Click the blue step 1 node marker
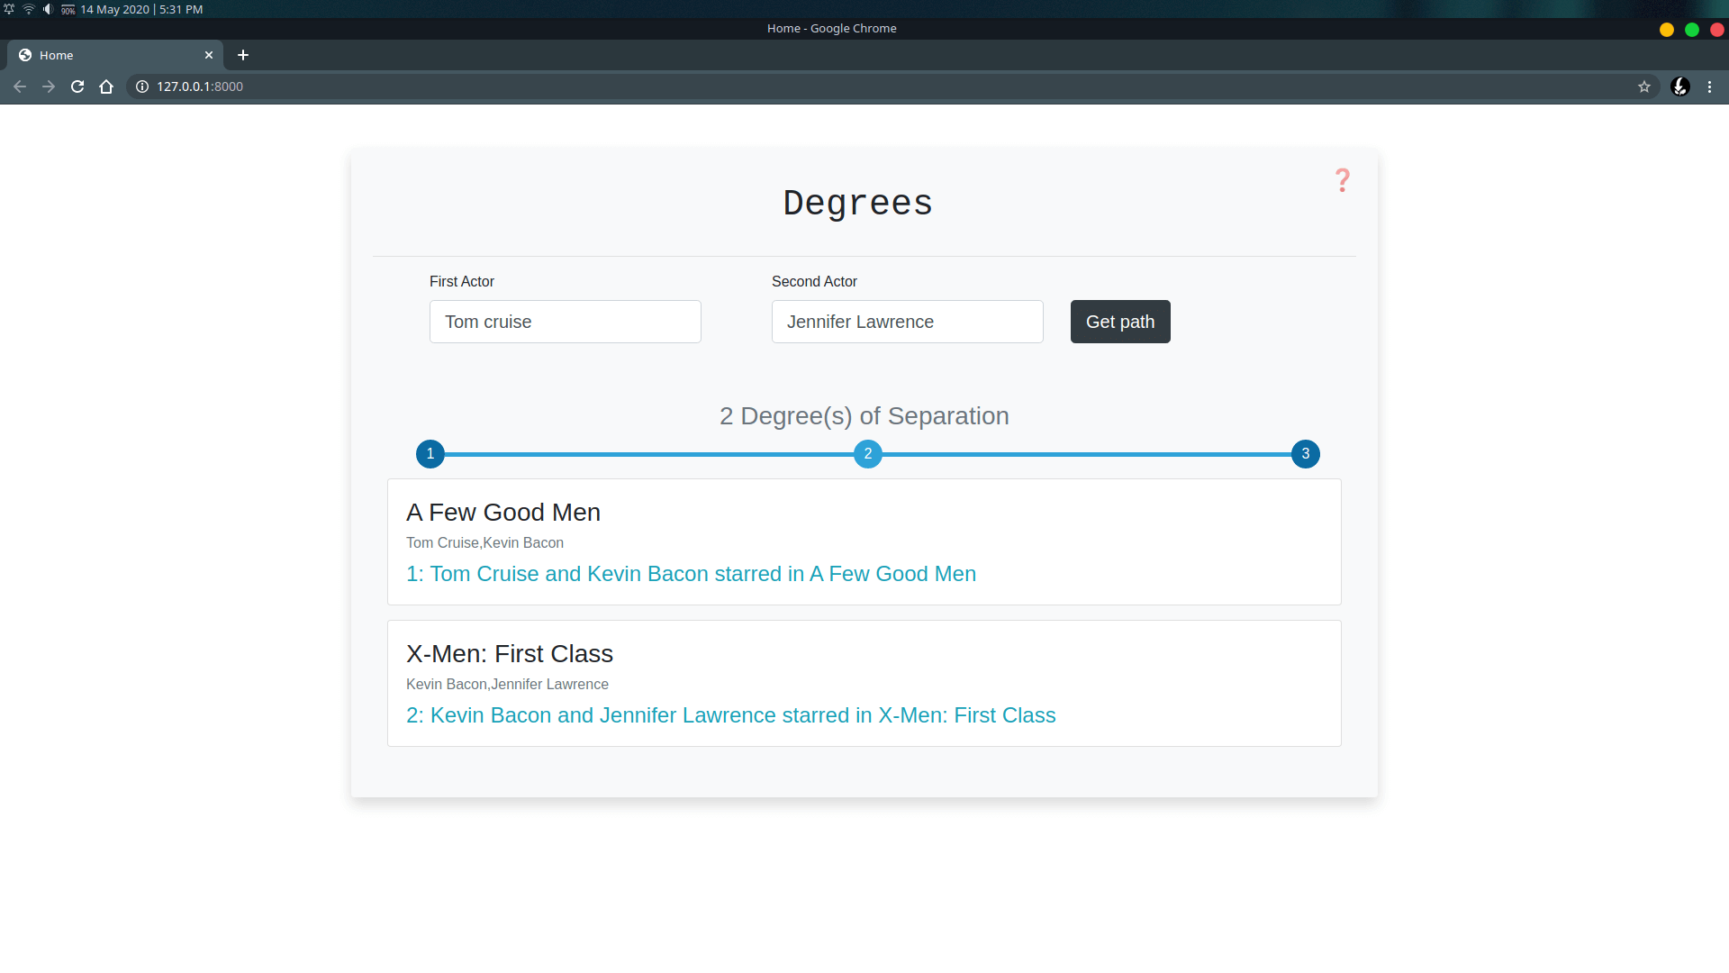This screenshot has height=973, width=1729. coord(430,454)
